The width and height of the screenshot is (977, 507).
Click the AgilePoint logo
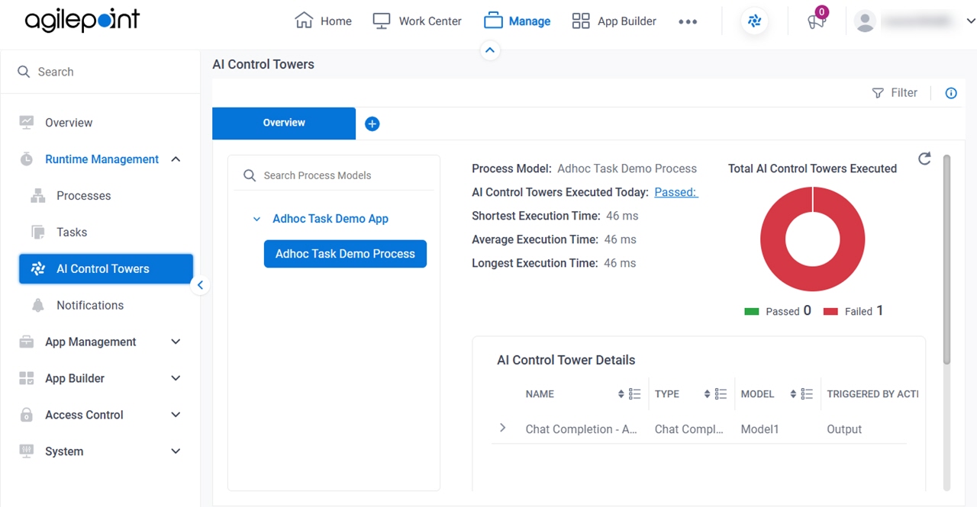(82, 21)
